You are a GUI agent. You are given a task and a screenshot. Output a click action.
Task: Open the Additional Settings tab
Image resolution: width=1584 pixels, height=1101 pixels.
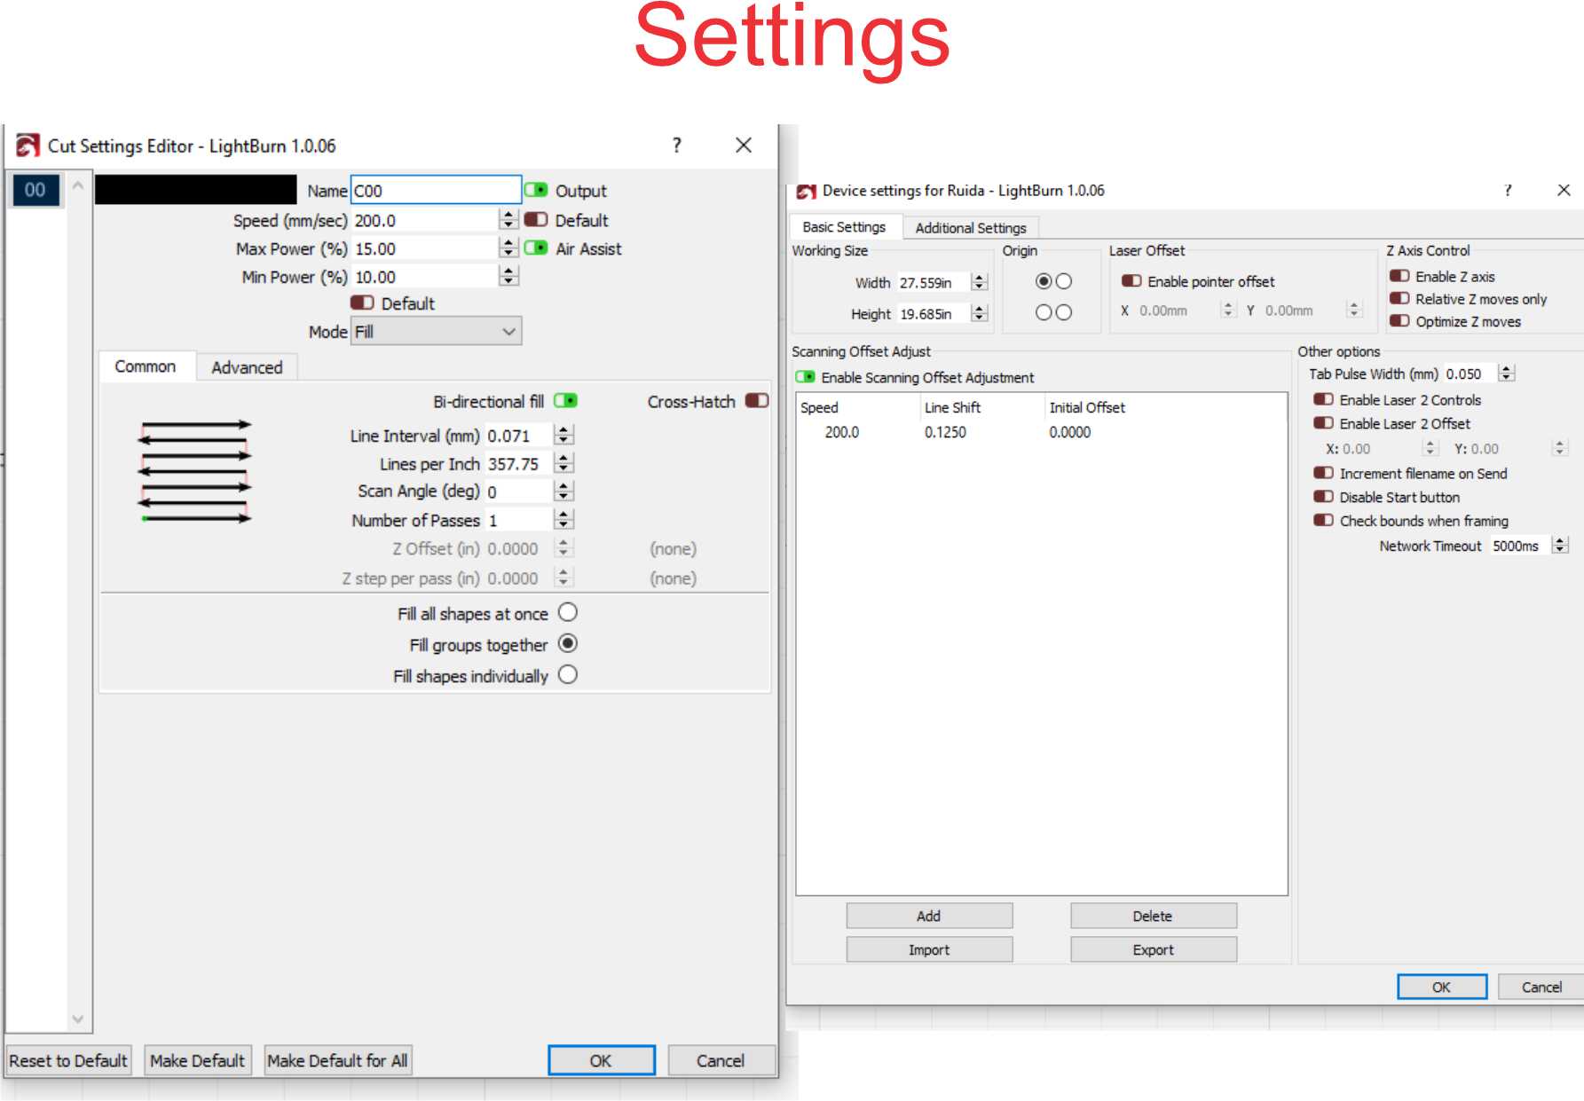pyautogui.click(x=971, y=227)
